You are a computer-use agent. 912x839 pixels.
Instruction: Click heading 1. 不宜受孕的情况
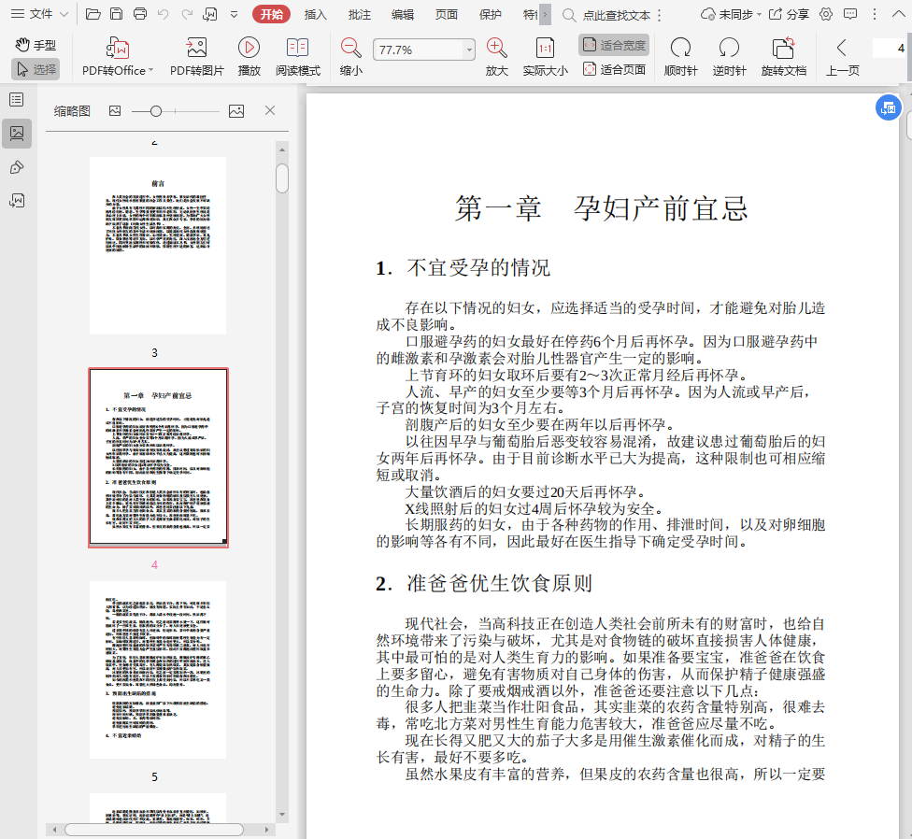[463, 268]
